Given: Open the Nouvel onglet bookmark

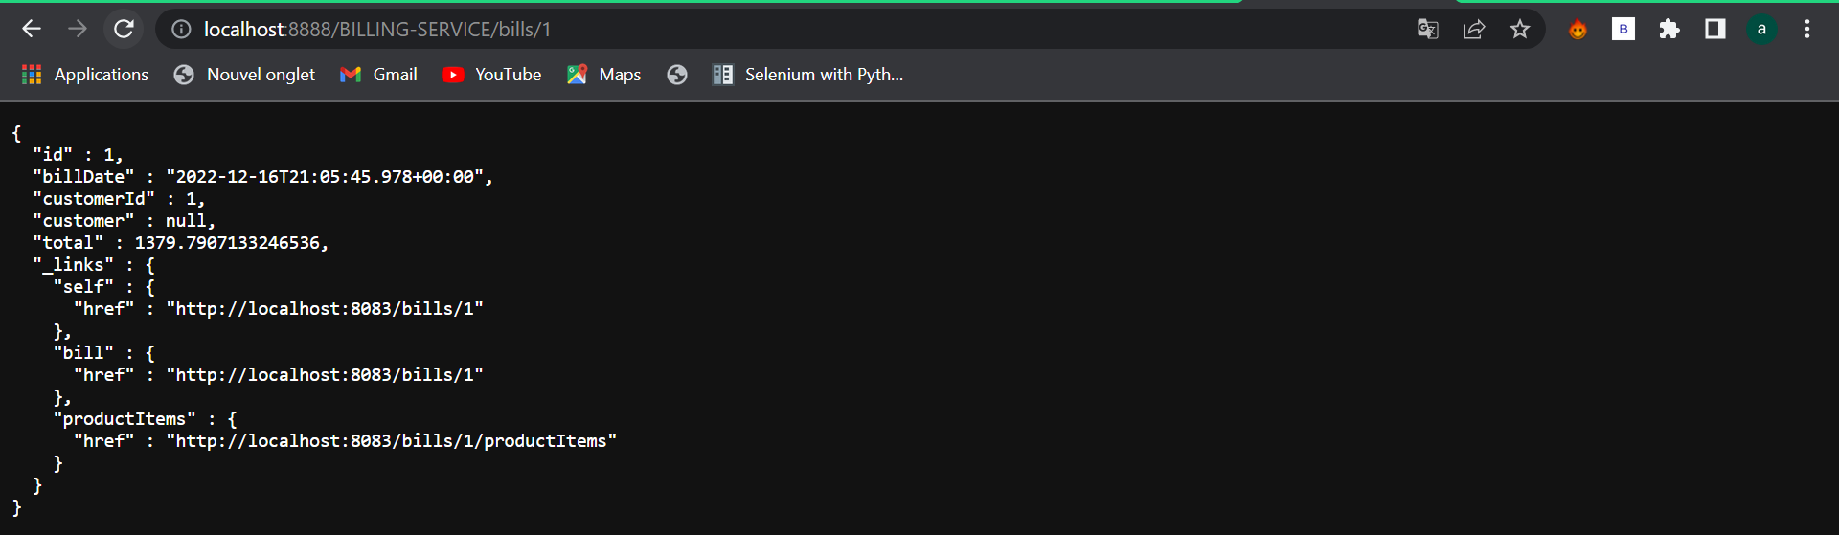Looking at the screenshot, I should pyautogui.click(x=244, y=75).
